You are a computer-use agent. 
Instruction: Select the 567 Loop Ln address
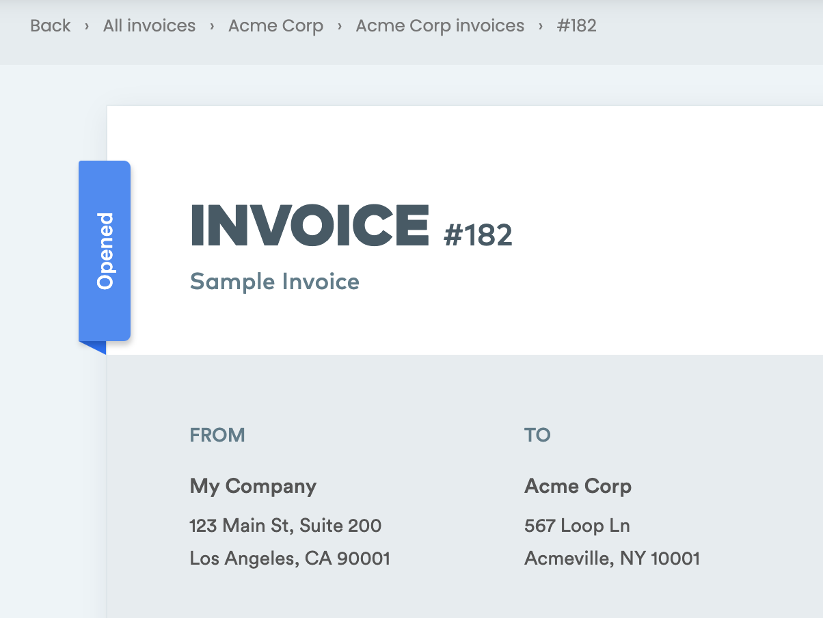577,526
